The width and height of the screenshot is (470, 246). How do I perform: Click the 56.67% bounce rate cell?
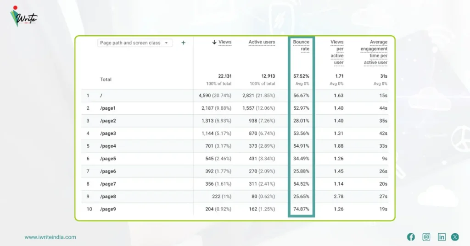coord(301,96)
